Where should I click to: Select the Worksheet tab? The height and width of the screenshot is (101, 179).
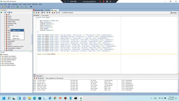(x=36, y=15)
